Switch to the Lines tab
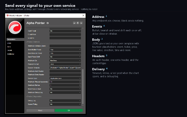 click(9, 43)
